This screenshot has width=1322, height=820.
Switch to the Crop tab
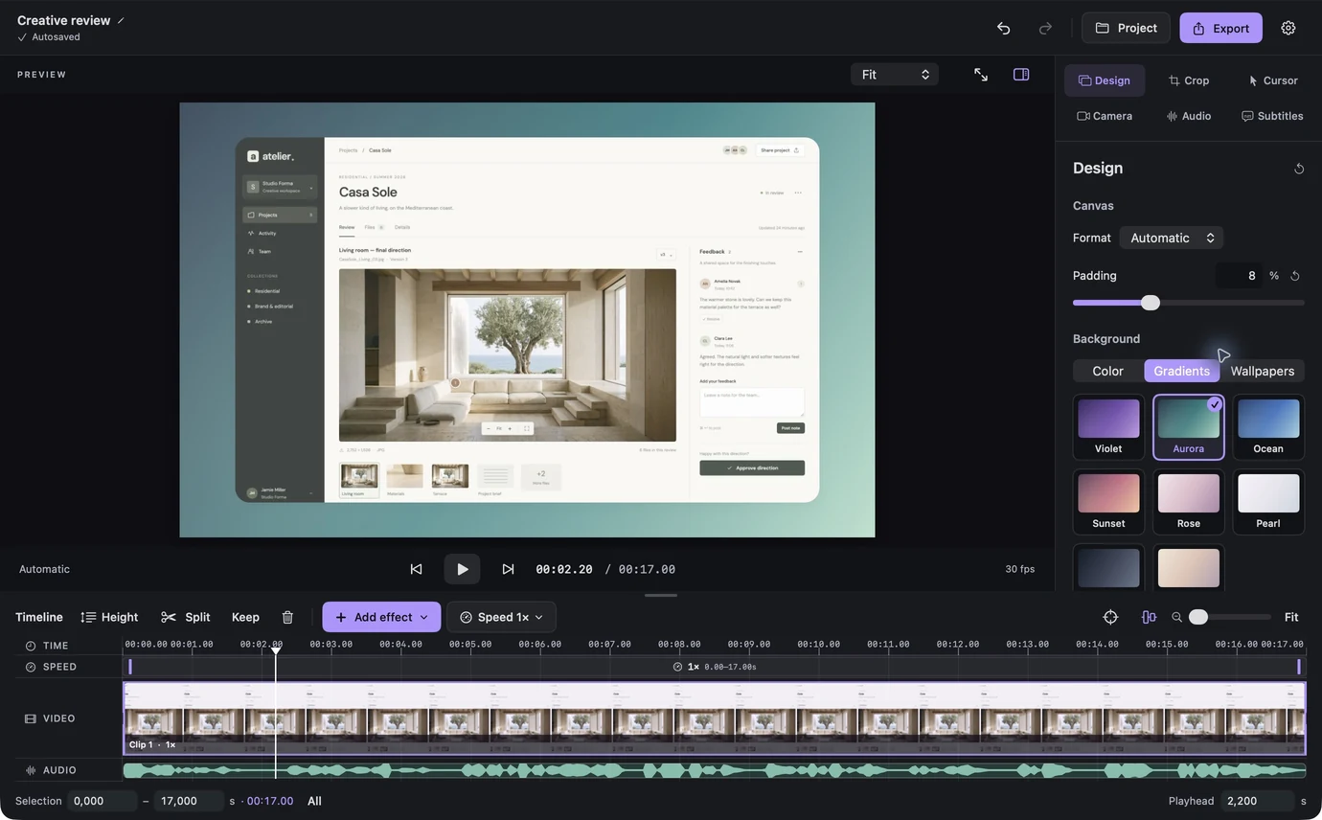1188,80
